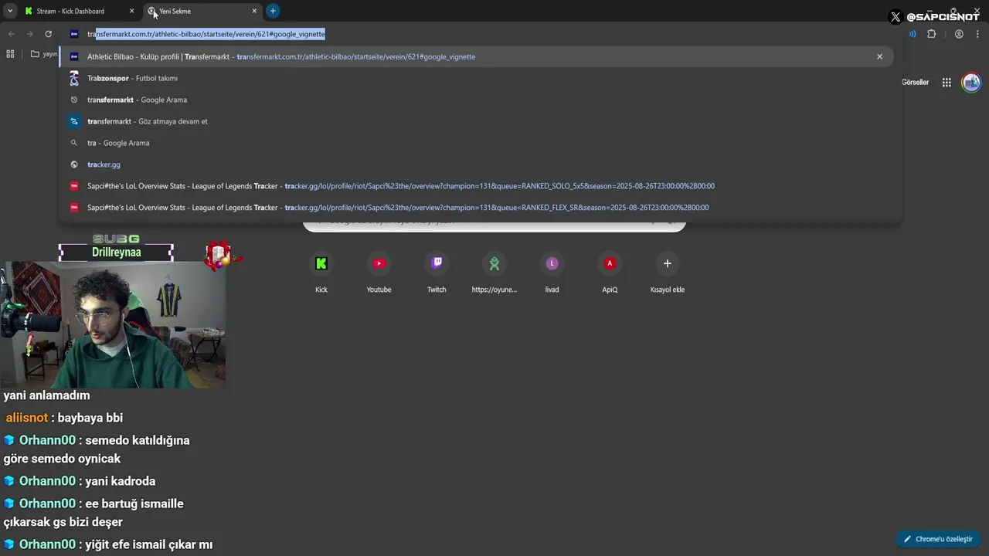The image size is (989, 556).
Task: Open the livad shortcut
Action: 552,273
